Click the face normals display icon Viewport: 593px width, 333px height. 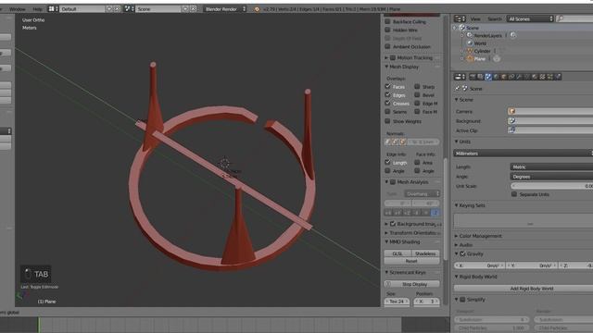click(x=403, y=142)
